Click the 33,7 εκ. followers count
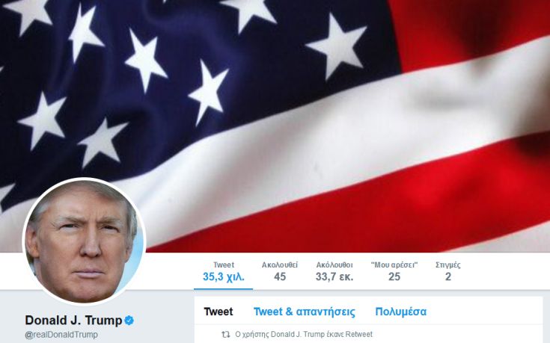Screen dimensions: 550x343 coord(334,276)
